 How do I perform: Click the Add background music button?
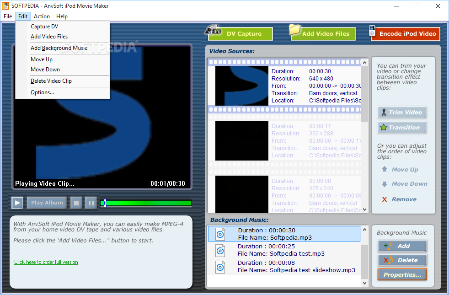click(x=402, y=246)
